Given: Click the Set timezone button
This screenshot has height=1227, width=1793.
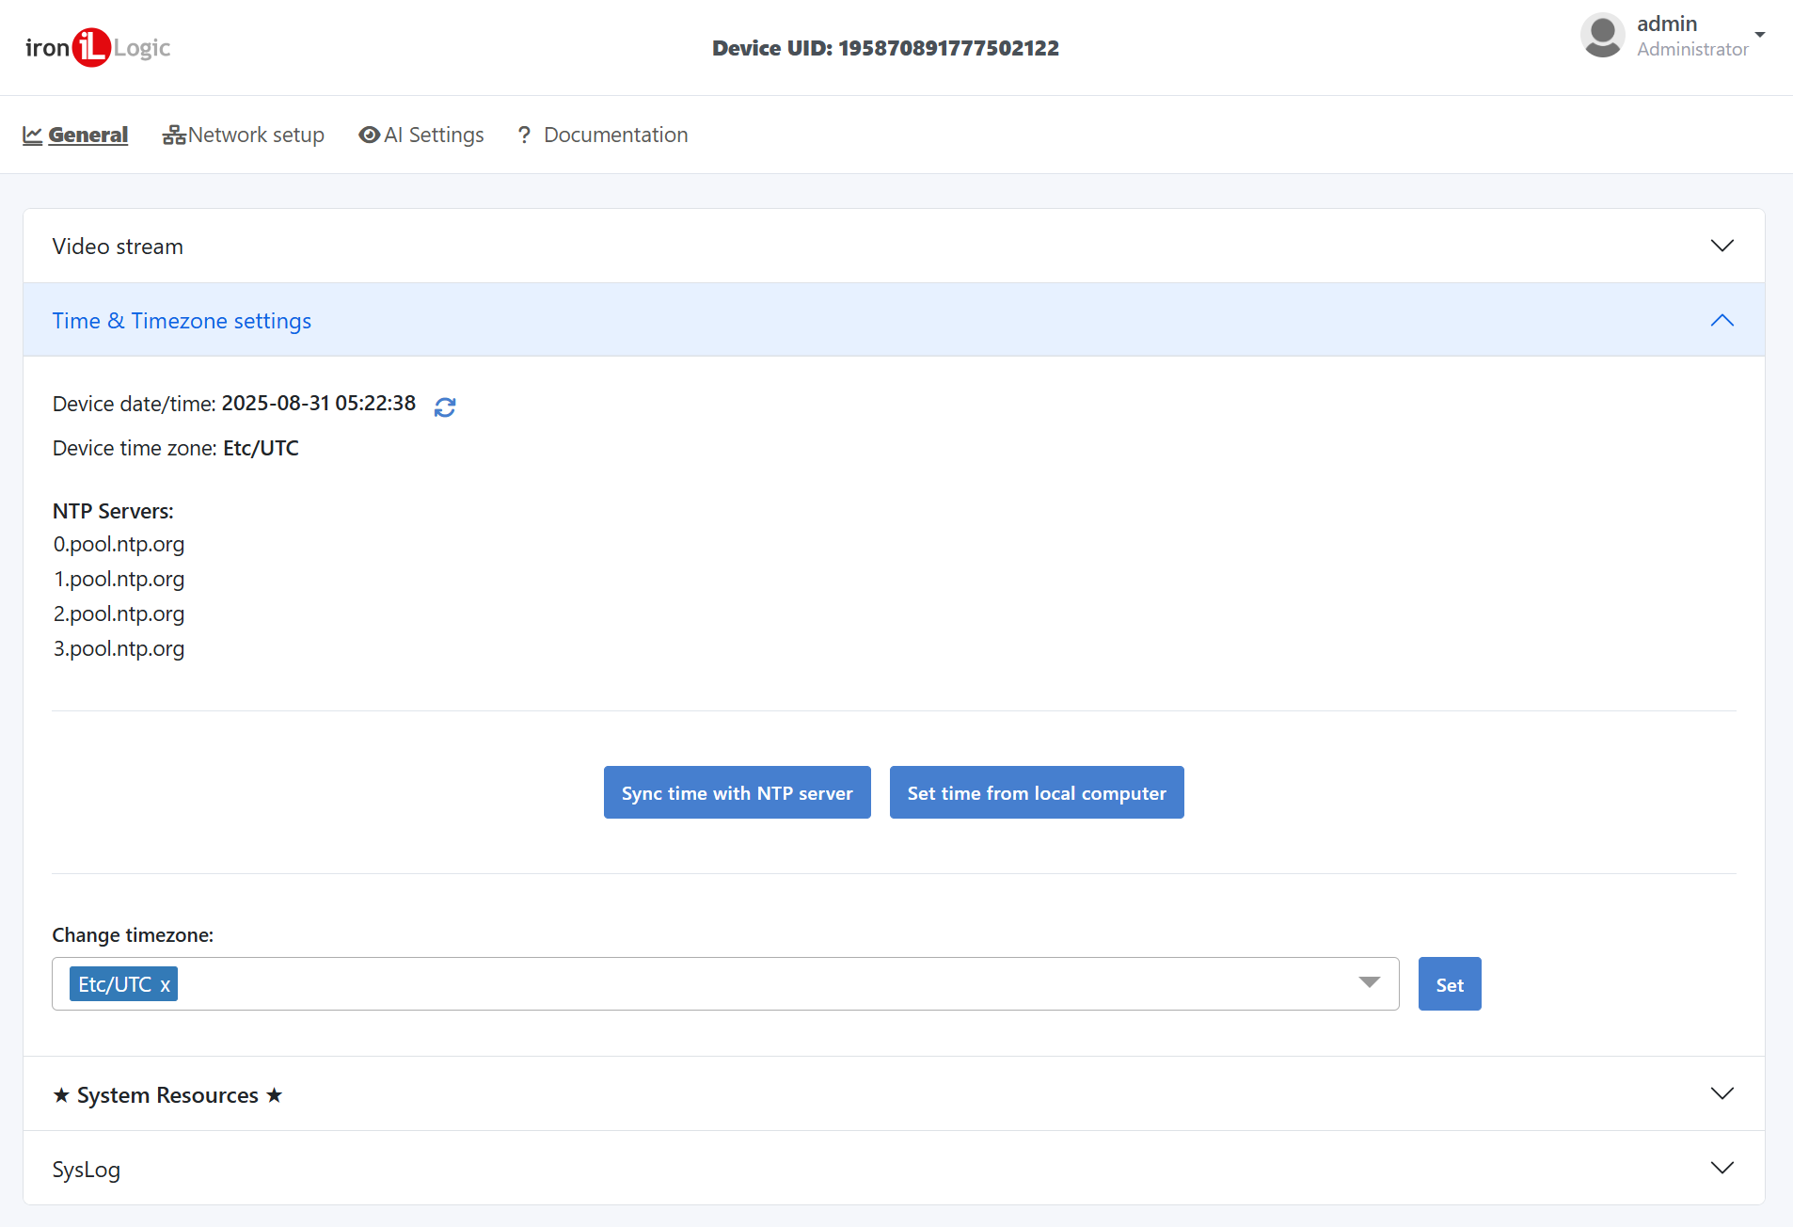Looking at the screenshot, I should click(1449, 984).
